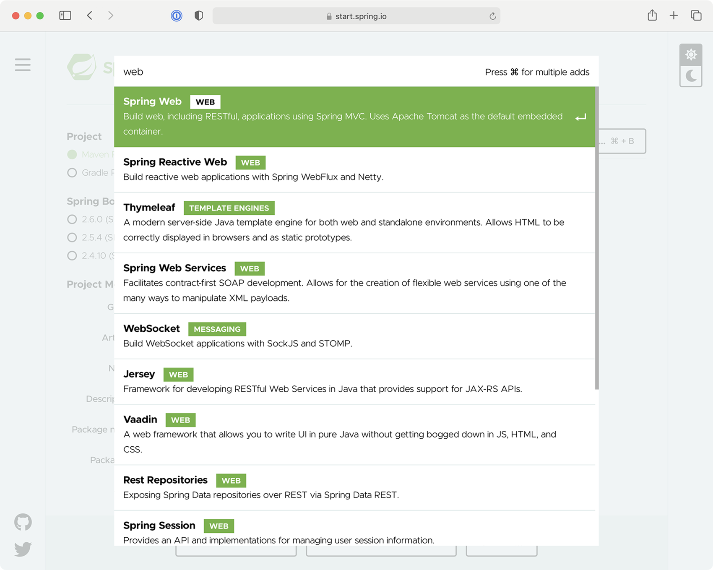
Task: Click the WEB tag next to Jersey
Action: click(178, 375)
